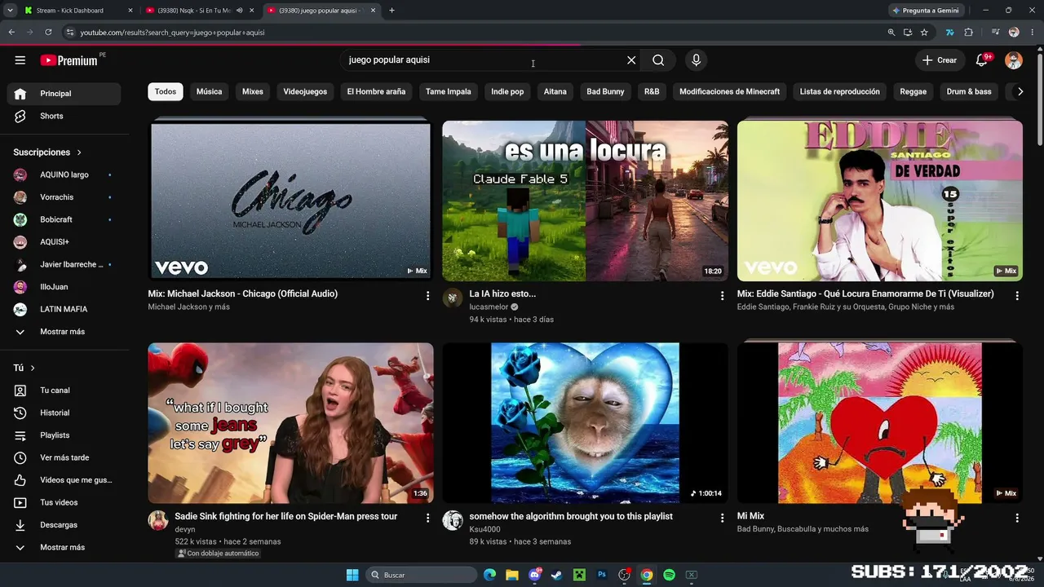The width and height of the screenshot is (1044, 587).
Task: Open Shorts in the sidebar
Action: point(64,117)
